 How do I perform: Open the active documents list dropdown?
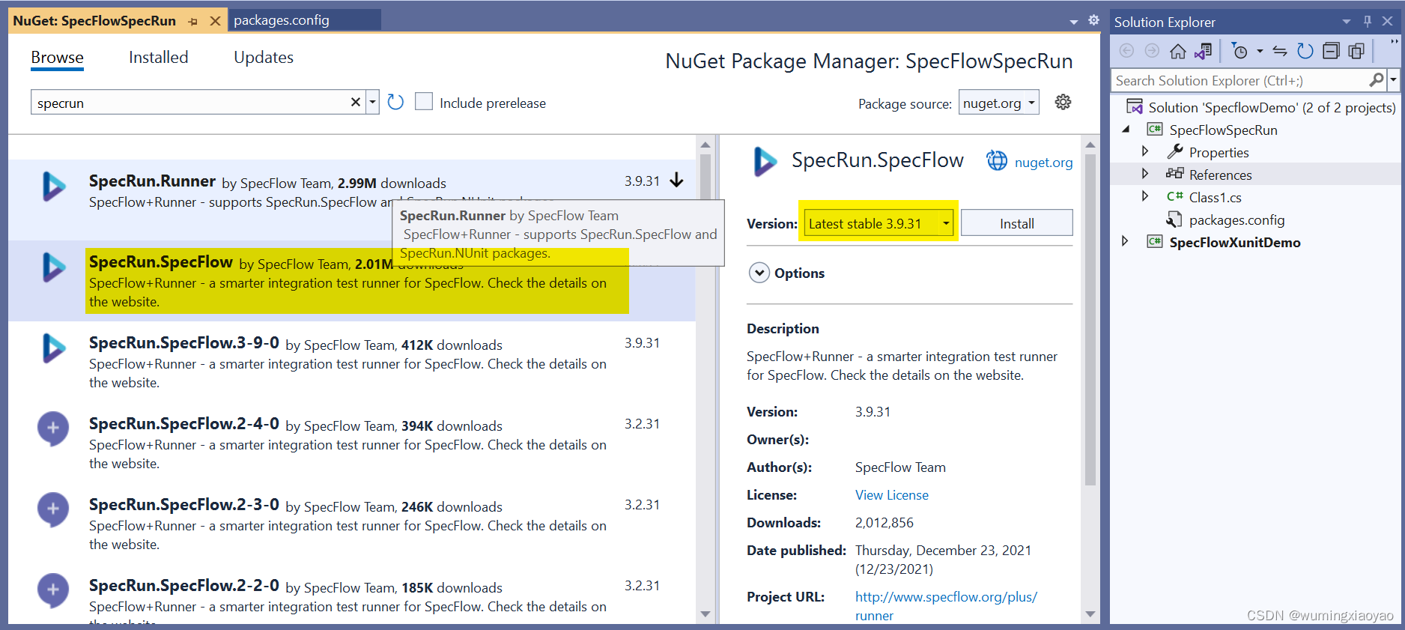pos(1073,22)
